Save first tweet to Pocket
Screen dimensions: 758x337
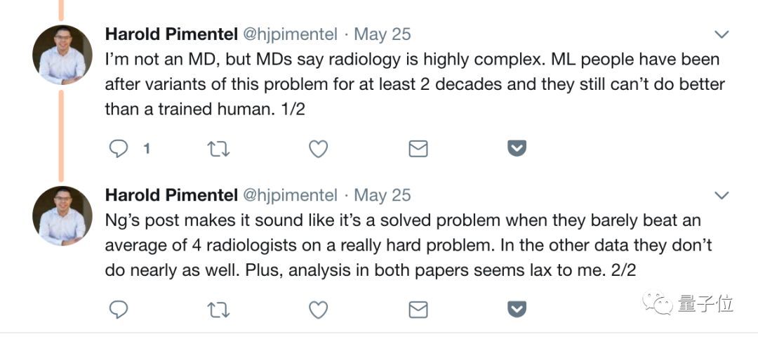coord(517,149)
